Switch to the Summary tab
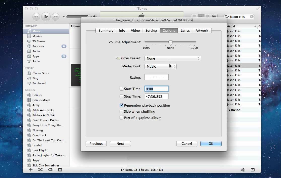Screen dimensions: 281x178 106,30
